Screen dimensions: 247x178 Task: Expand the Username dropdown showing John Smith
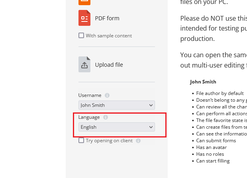pos(116,105)
